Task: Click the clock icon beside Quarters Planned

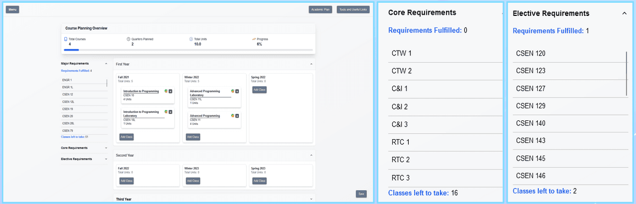Action: point(128,39)
